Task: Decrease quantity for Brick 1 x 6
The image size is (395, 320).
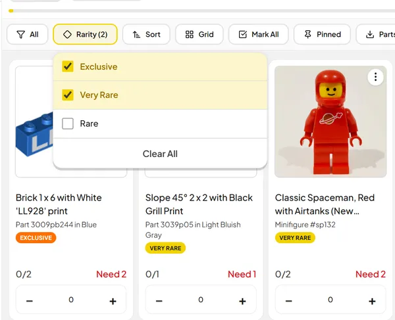Action: tap(30, 301)
